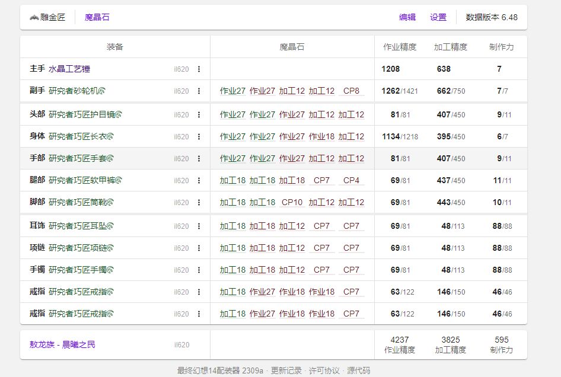Click the 编辑 button
Viewport: 561px width, 377px height.
(x=407, y=17)
